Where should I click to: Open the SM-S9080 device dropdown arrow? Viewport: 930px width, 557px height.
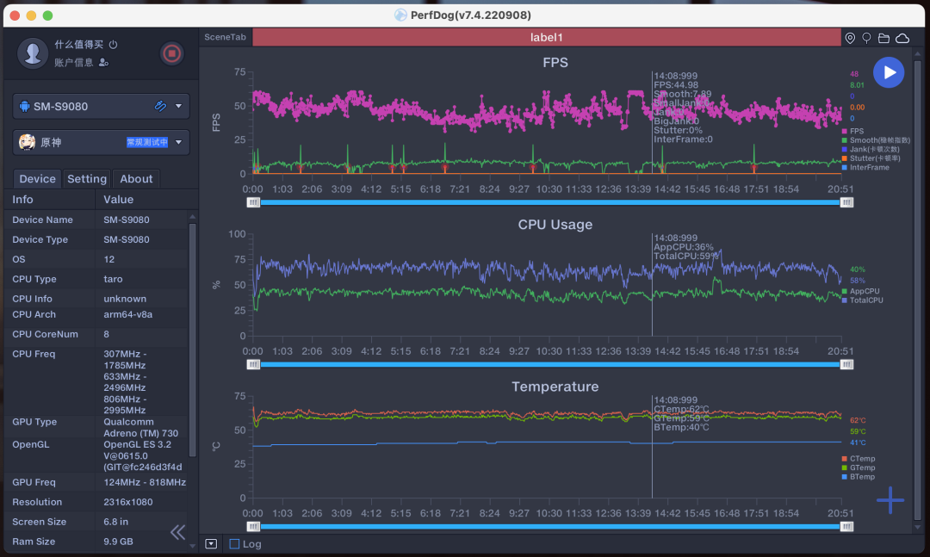tap(178, 106)
